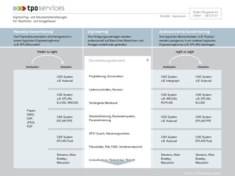Click CAE System z.B. EPLAN, ELCAD target cell
Image resolution: width=235 pixels, height=176 pixels.
[x=203, y=99]
